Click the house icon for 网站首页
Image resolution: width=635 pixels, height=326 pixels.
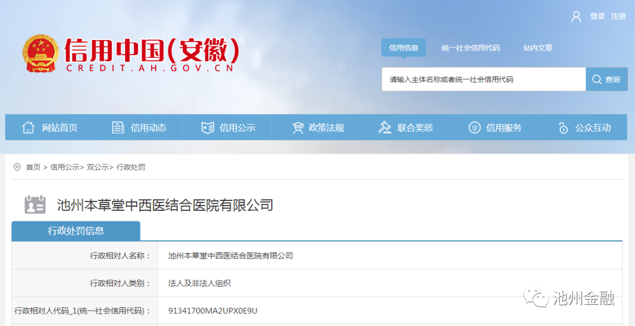click(x=28, y=127)
